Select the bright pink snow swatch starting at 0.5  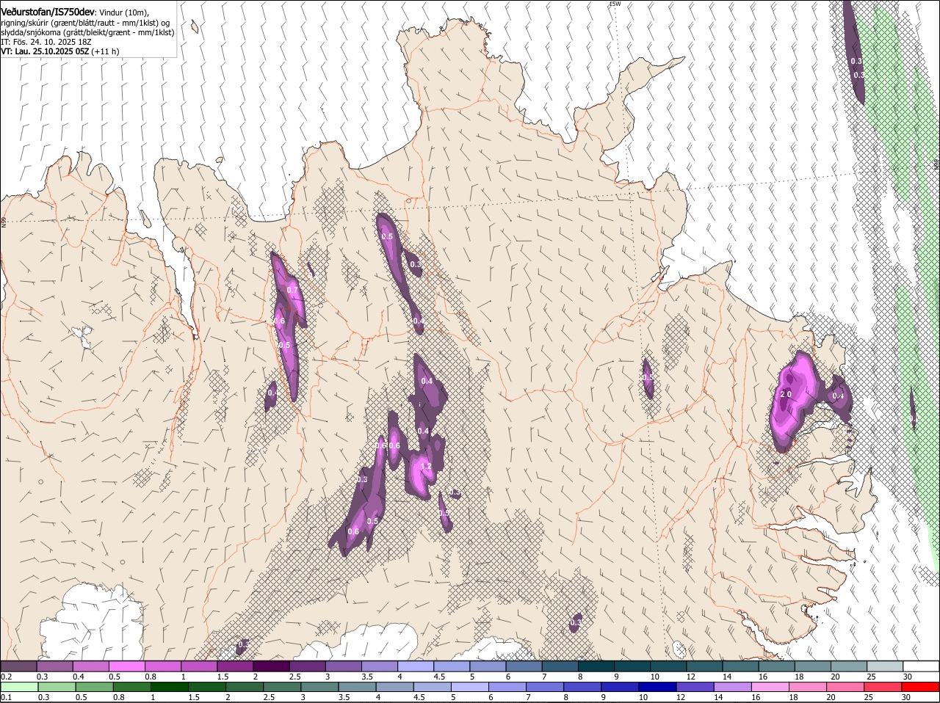point(127,666)
